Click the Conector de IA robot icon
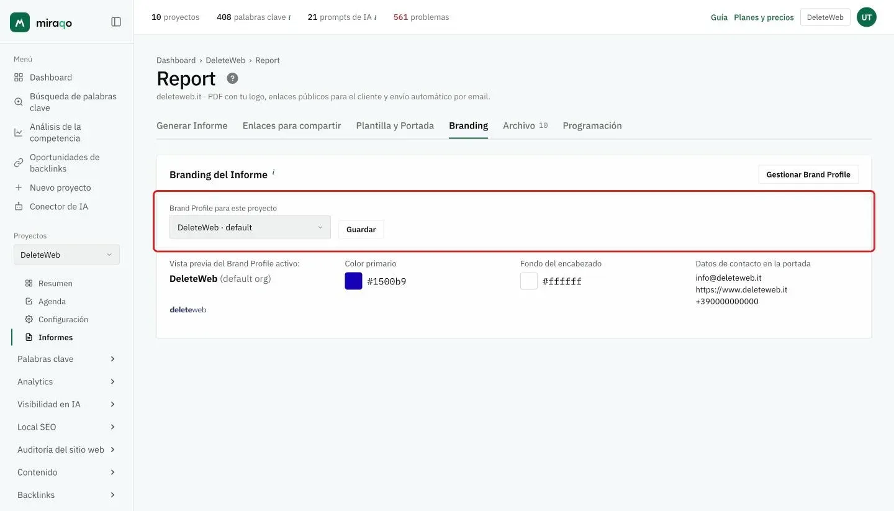This screenshot has width=894, height=511. coord(19,207)
